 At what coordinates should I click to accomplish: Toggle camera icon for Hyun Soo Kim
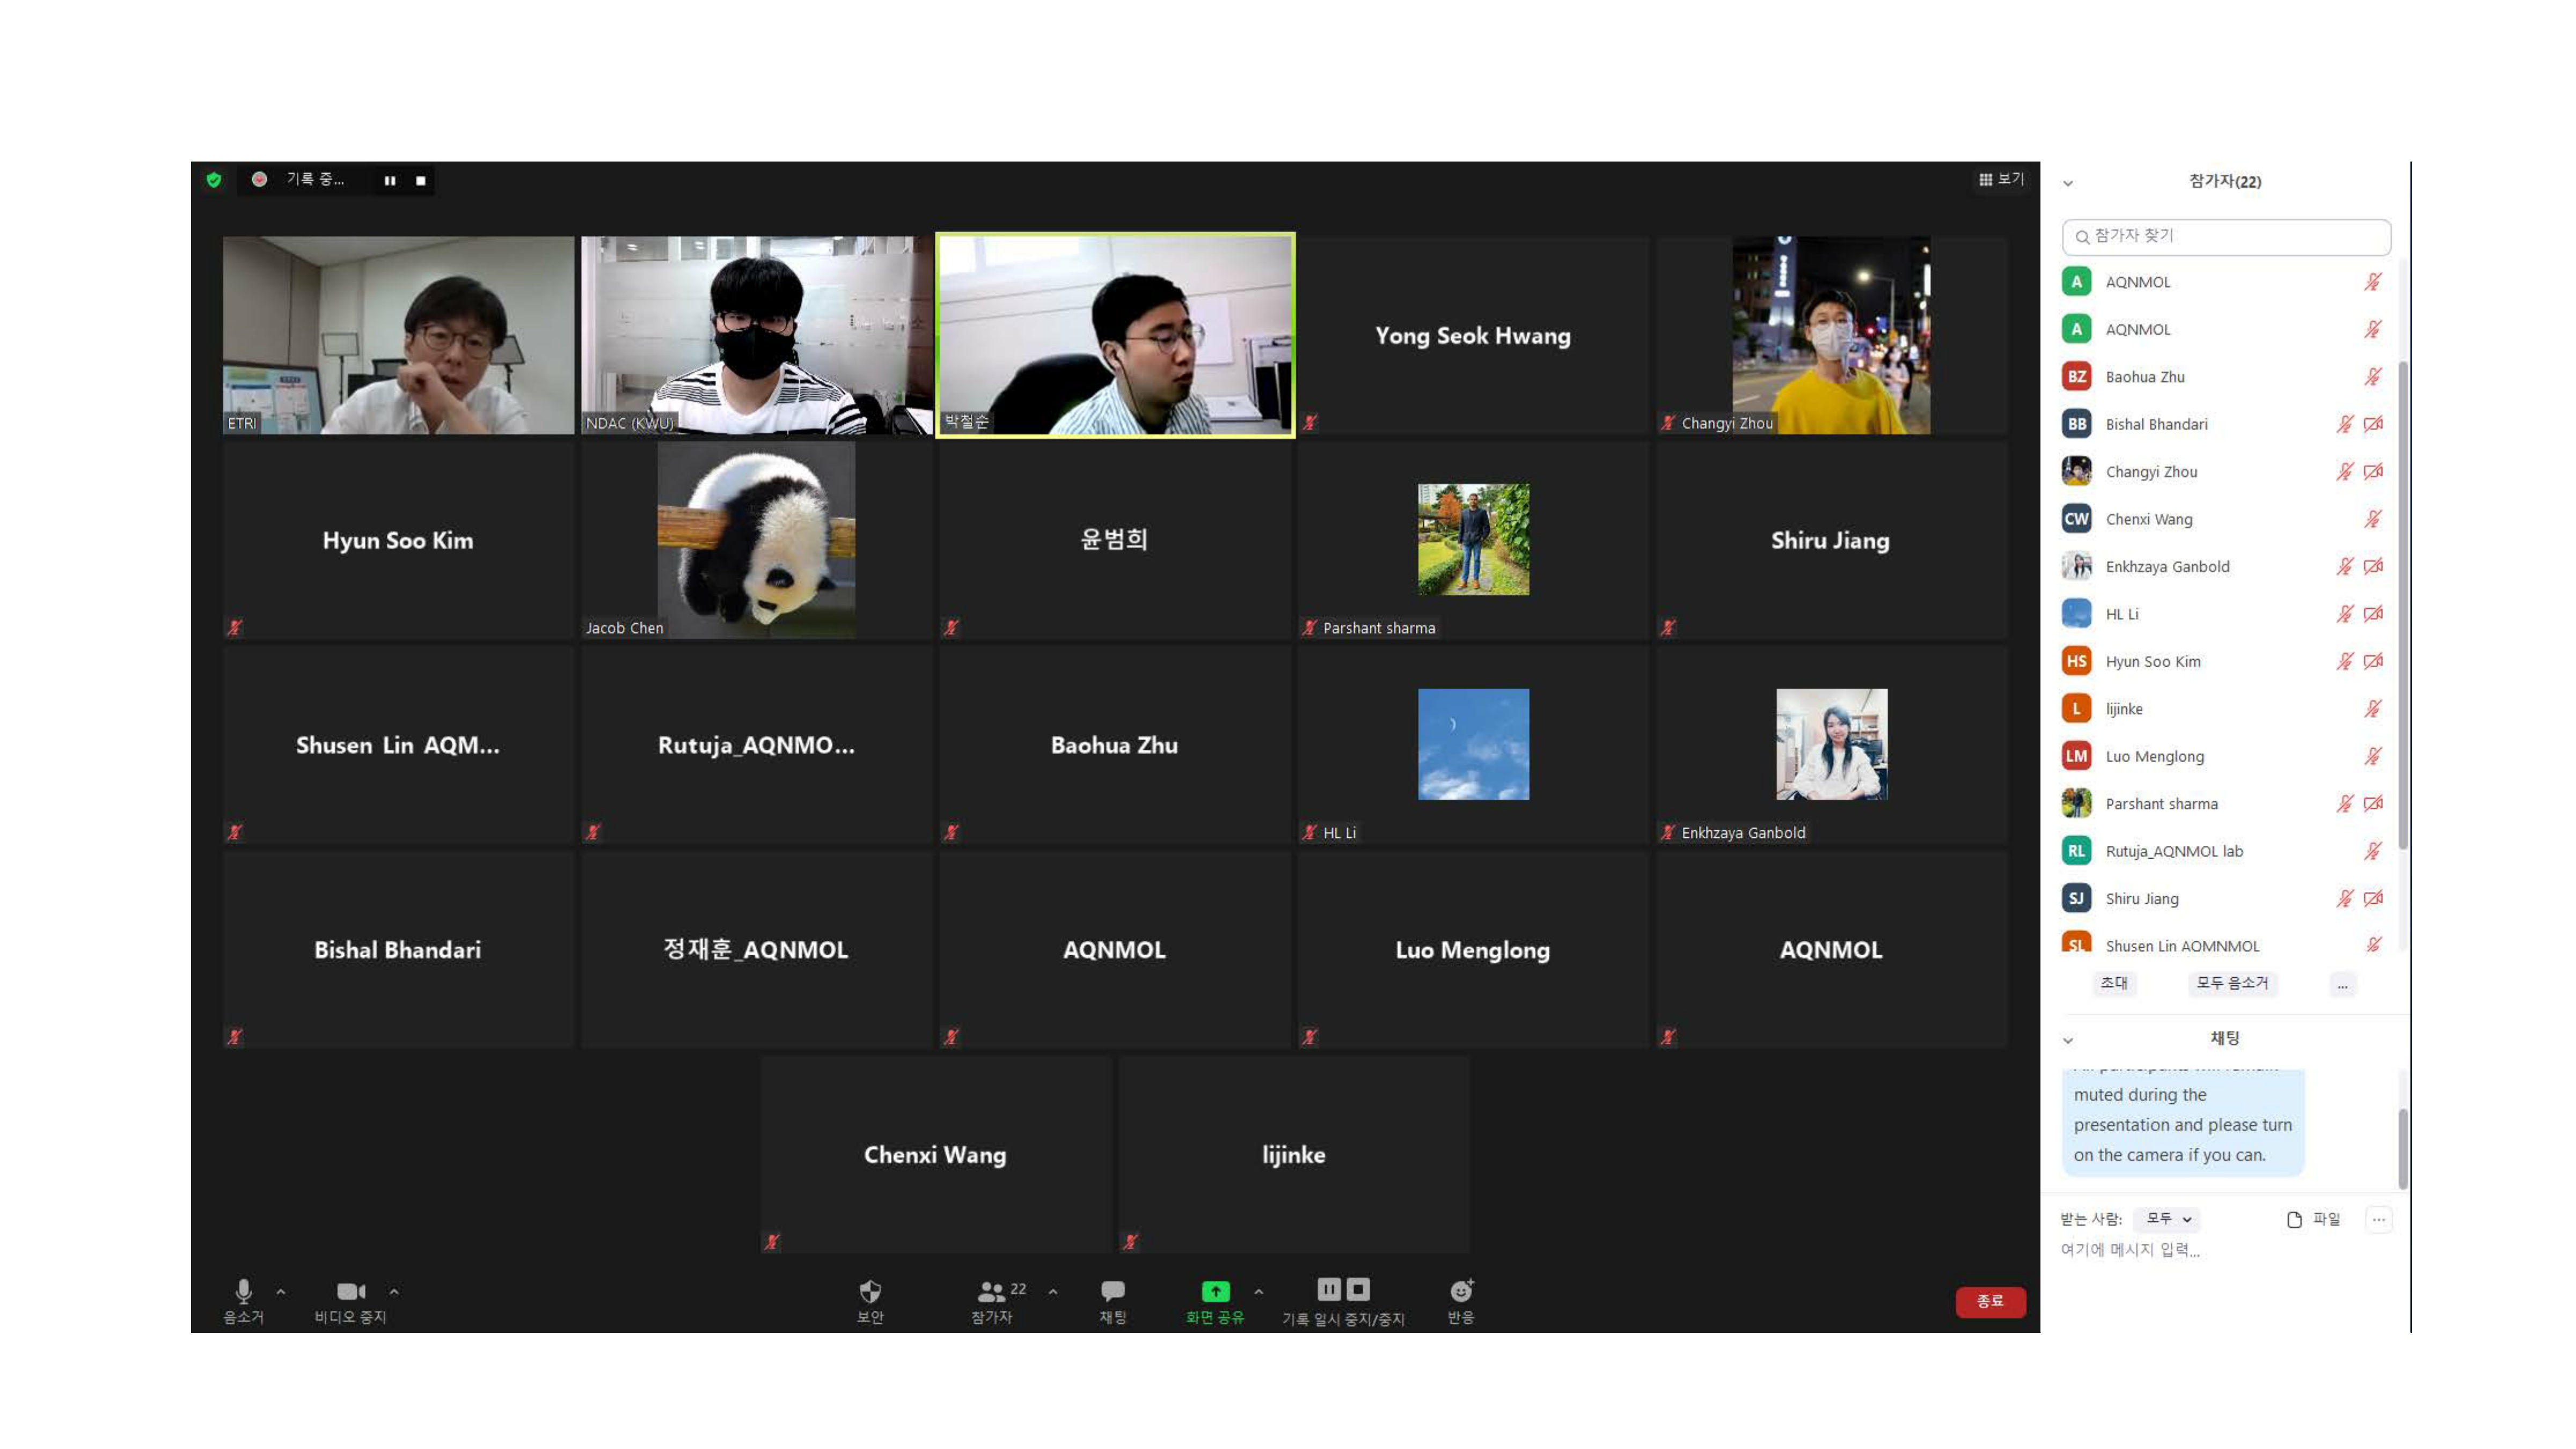(2372, 661)
